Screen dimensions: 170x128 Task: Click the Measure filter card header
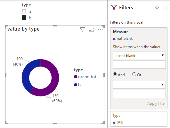121,32
